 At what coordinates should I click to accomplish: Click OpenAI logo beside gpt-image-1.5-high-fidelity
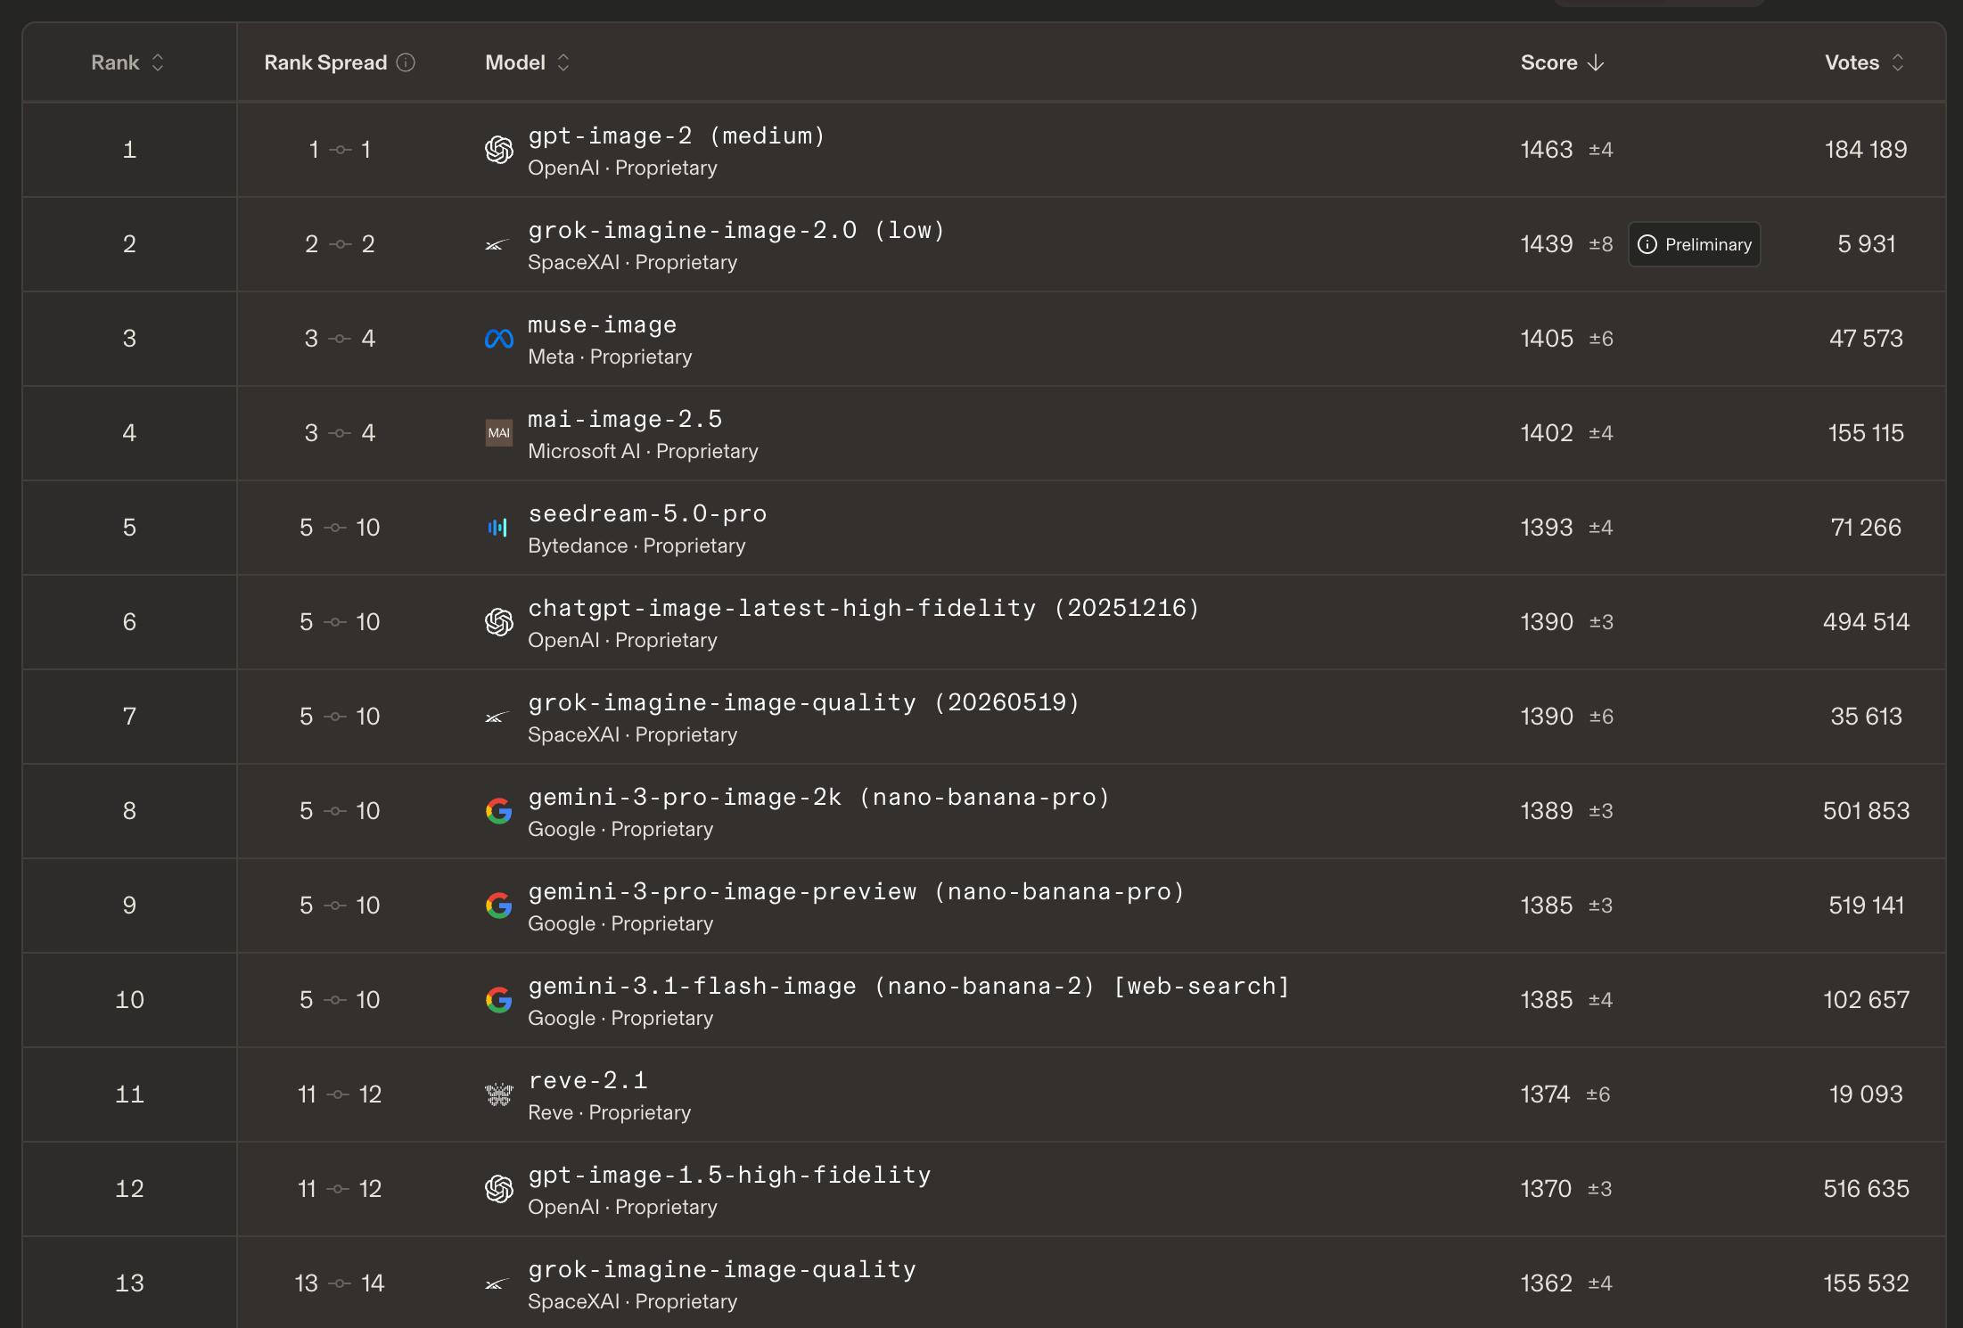pos(499,1189)
